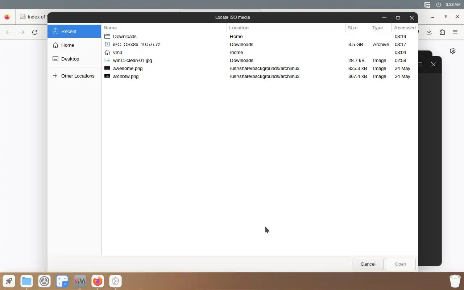Click the 367.4 kB size cell

coord(357,76)
